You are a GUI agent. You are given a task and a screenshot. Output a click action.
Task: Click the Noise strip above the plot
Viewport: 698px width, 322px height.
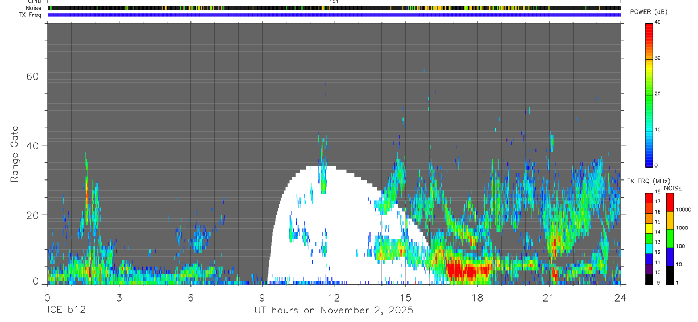[334, 8]
